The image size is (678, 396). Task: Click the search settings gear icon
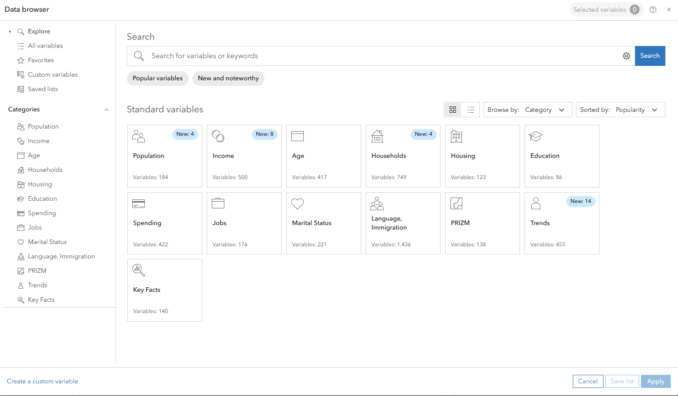pyautogui.click(x=627, y=56)
